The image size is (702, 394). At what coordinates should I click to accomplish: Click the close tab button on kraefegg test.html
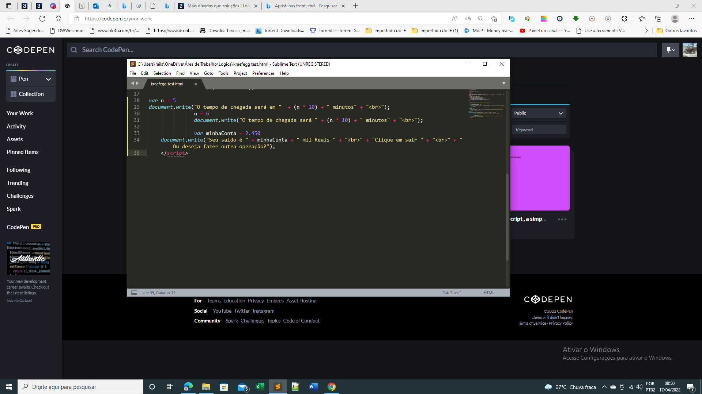click(196, 84)
